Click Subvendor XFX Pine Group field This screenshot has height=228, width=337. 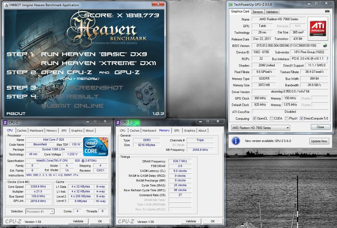309,52
